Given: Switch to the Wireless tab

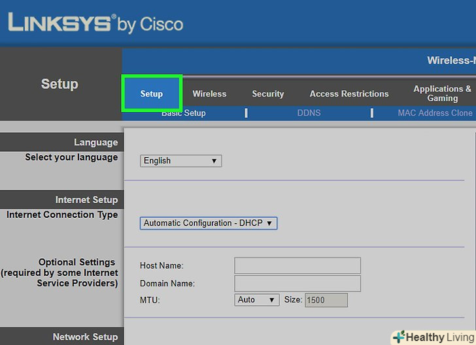Looking at the screenshot, I should [209, 94].
